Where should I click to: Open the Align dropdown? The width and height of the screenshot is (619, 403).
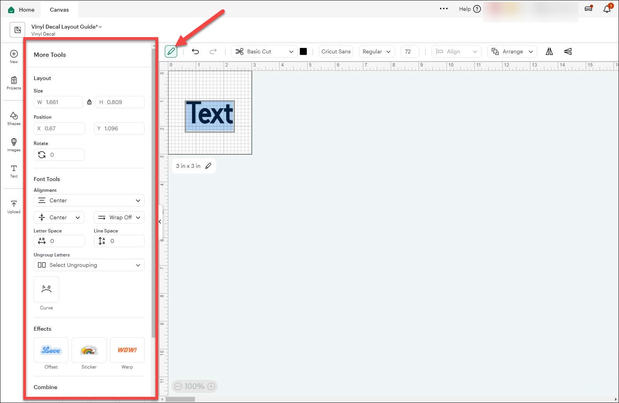(x=457, y=51)
